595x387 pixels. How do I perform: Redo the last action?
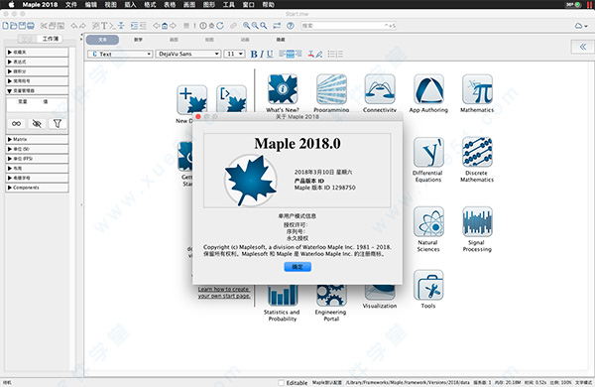(x=82, y=26)
